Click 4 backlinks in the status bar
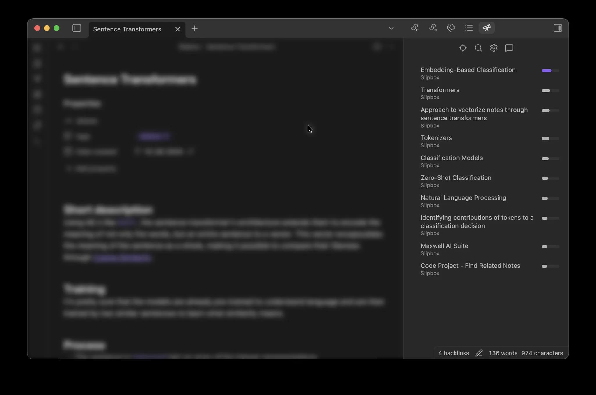The image size is (596, 395). [454, 353]
